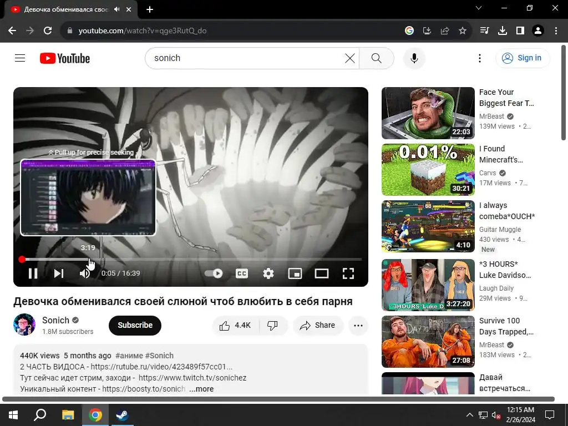Open File Explorer from taskbar
Viewport: 568px width, 426px height.
point(68,415)
